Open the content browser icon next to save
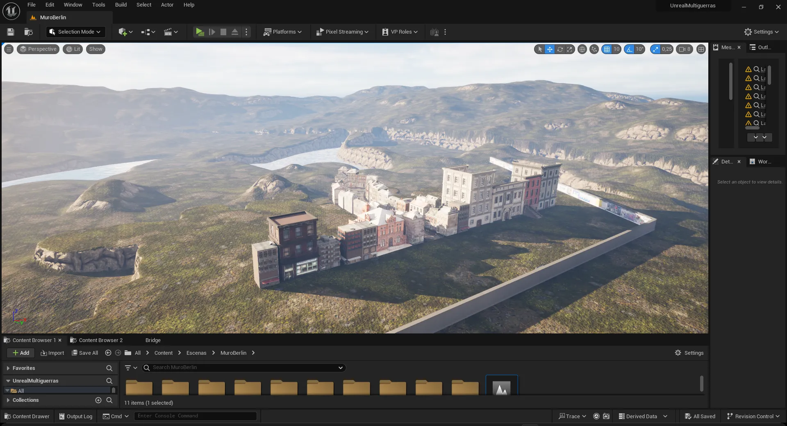Image resolution: width=787 pixels, height=426 pixels. click(28, 32)
